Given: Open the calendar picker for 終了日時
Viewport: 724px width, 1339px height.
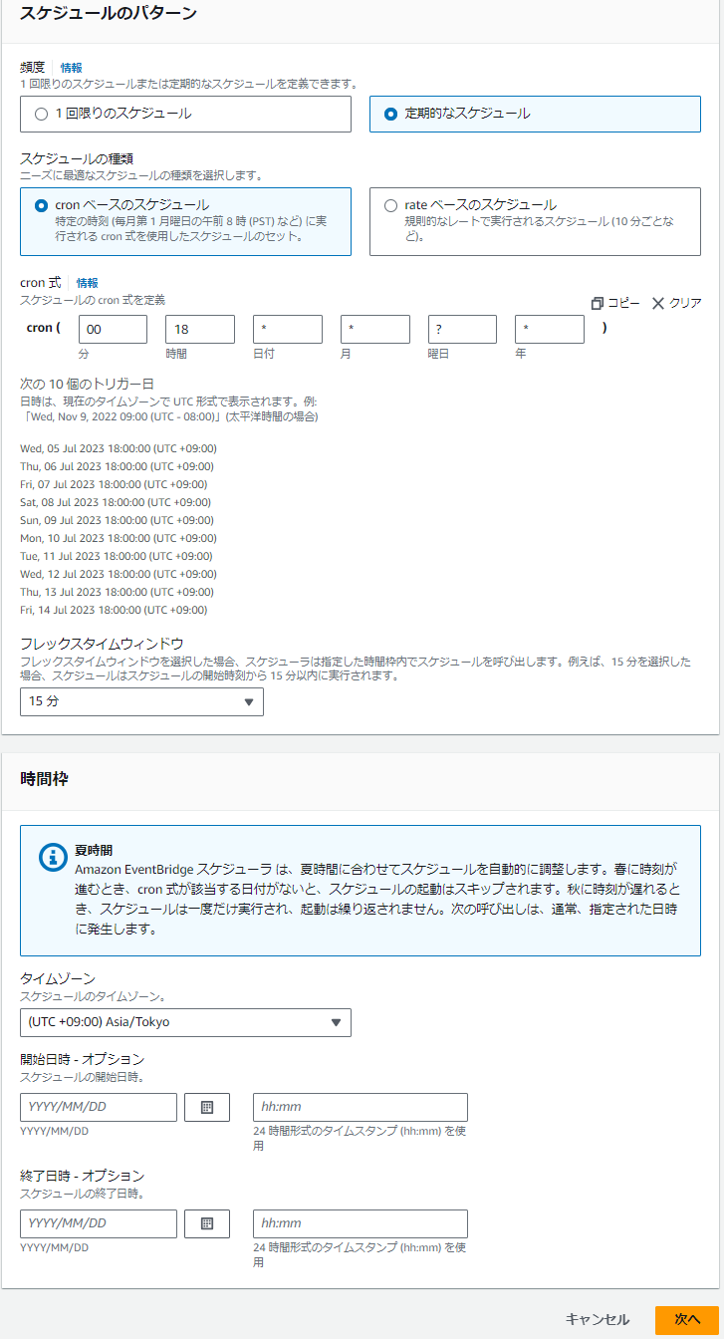Looking at the screenshot, I should click(207, 1223).
